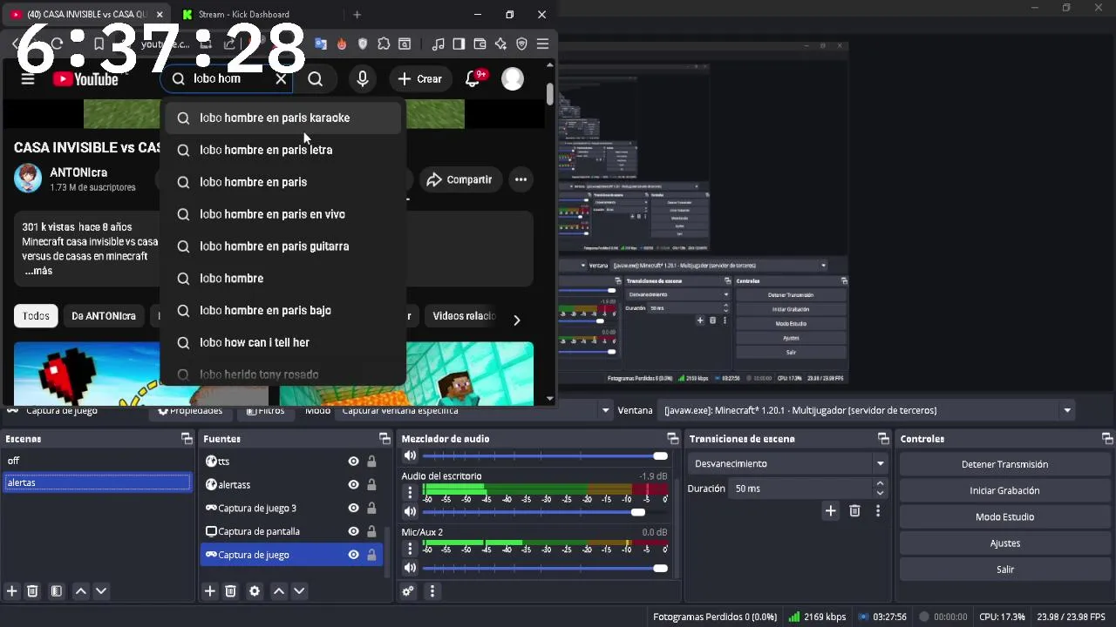Open the YouTube account avatar menu
The image size is (1116, 627).
(513, 79)
